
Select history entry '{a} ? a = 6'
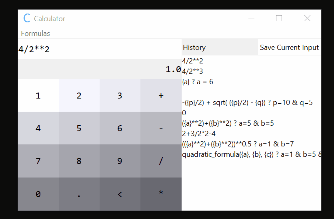251,82
